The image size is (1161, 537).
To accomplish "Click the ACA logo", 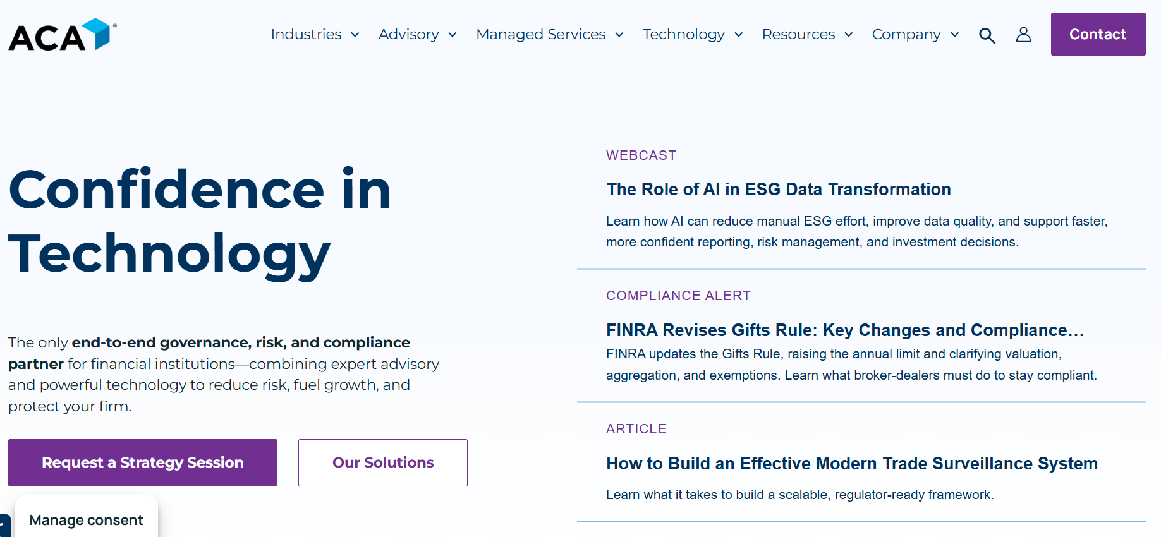I will coord(62,35).
